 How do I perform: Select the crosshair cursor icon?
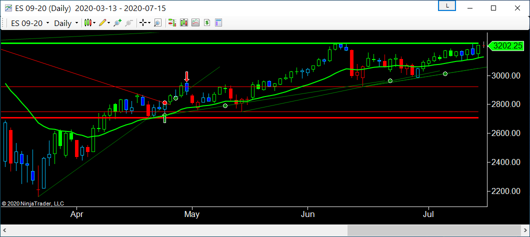click(143, 23)
